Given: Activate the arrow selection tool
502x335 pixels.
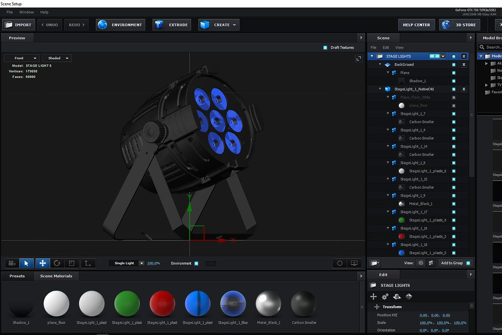Looking at the screenshot, I should pyautogui.click(x=26, y=263).
